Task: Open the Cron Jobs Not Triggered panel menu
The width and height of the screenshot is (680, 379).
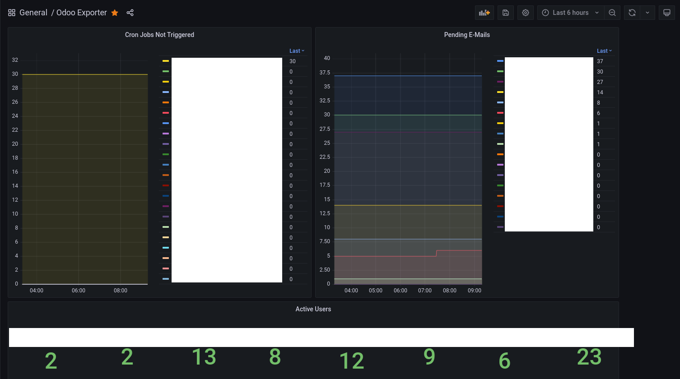Action: [x=159, y=35]
